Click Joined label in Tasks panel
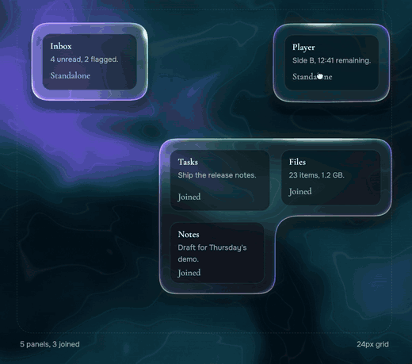This screenshot has width=412, height=364. pos(189,197)
